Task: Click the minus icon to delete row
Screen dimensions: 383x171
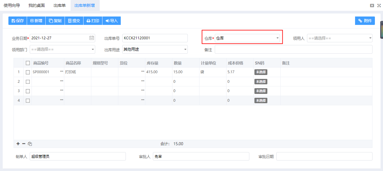Action: (24, 144)
